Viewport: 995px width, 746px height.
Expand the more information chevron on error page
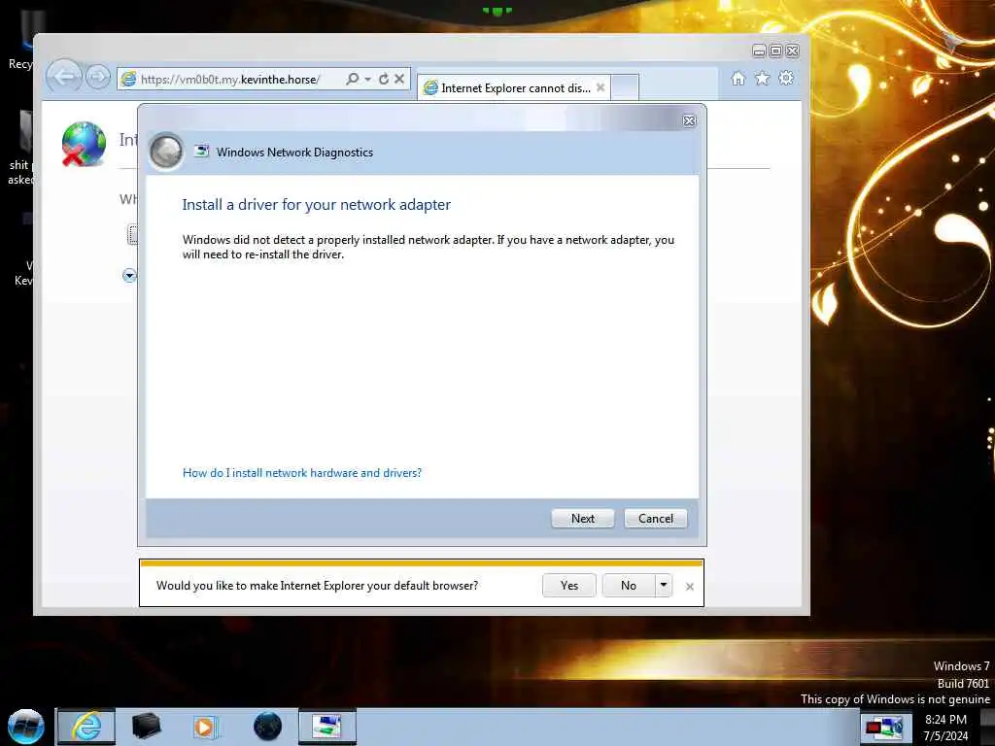click(x=129, y=275)
